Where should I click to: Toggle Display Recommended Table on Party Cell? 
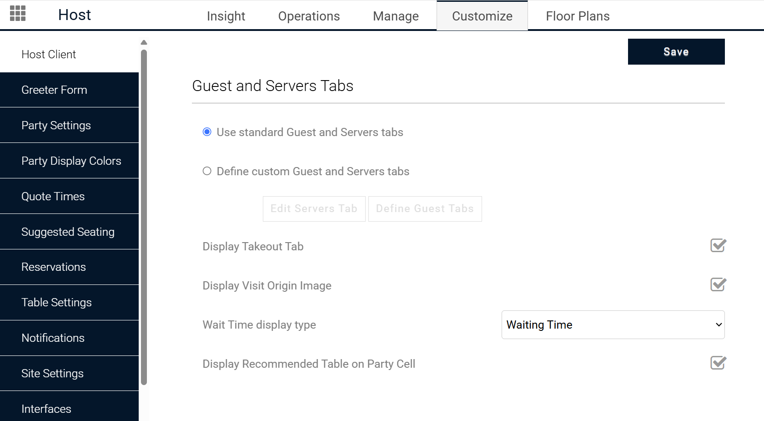[x=718, y=363]
